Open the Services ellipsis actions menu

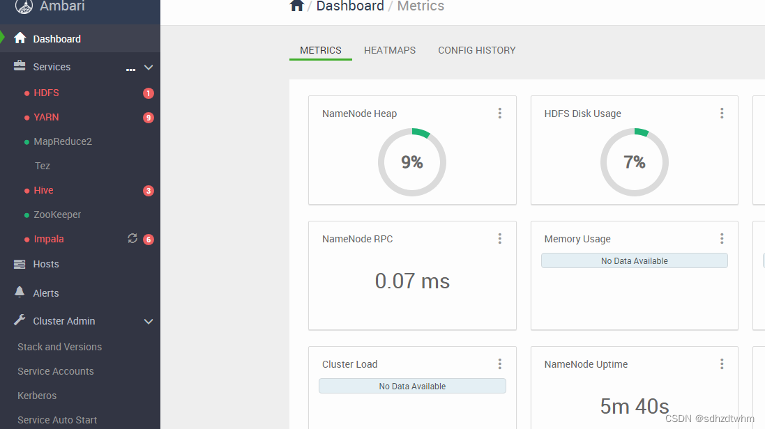click(130, 70)
